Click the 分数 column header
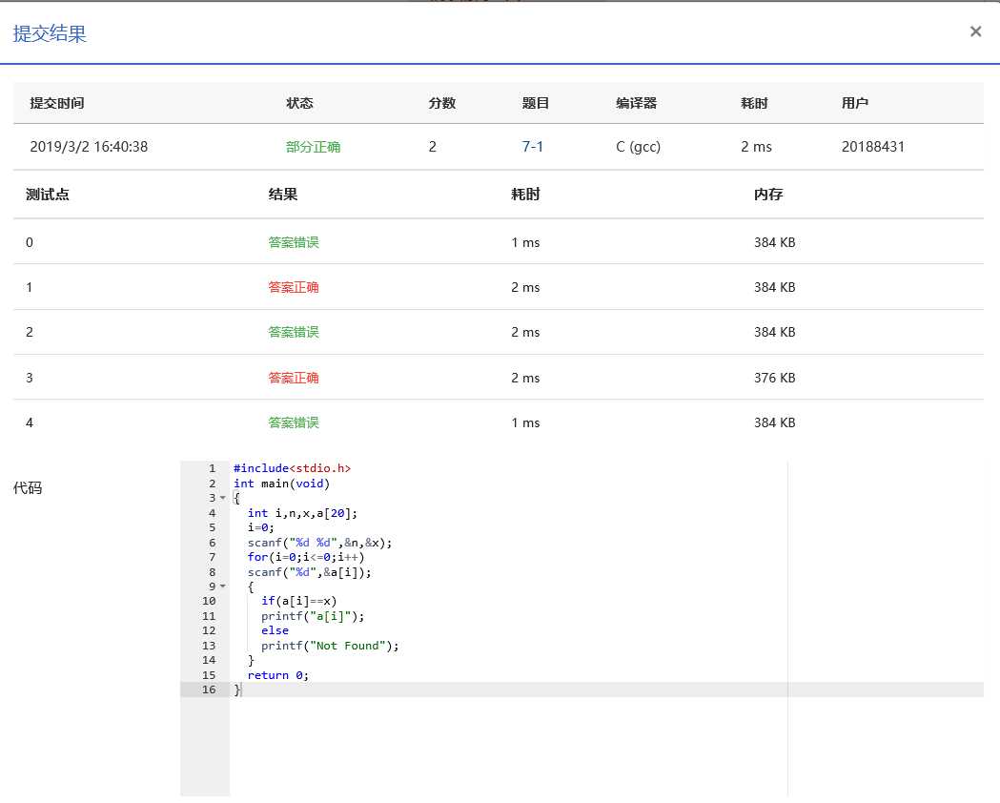Screen dimensions: 1000x803 point(442,103)
